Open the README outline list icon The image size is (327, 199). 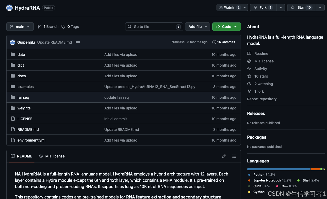pyautogui.click(x=234, y=156)
